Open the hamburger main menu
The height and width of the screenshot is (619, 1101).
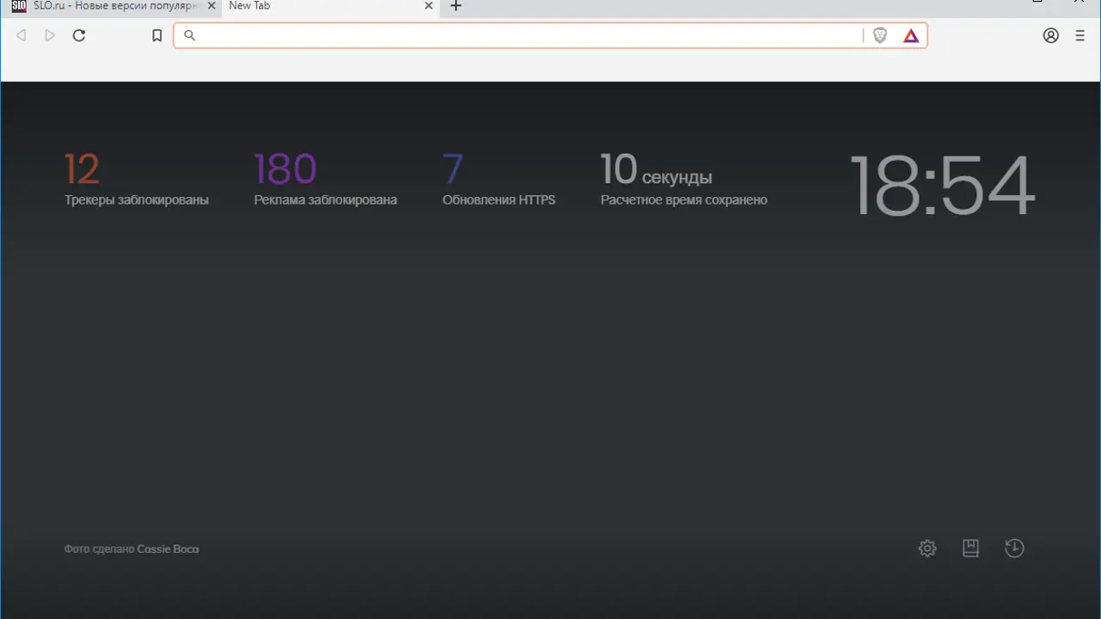point(1080,35)
